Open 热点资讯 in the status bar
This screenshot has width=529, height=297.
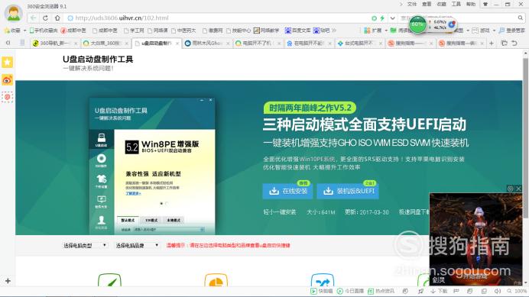tap(381, 291)
